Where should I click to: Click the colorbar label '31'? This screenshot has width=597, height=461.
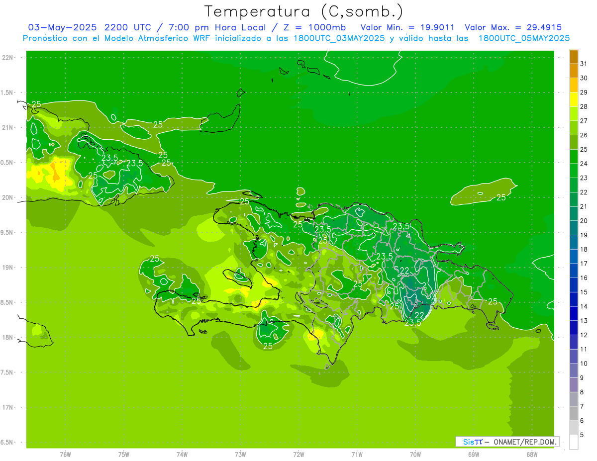(584, 64)
